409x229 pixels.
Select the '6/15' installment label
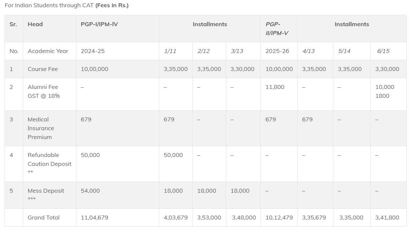point(383,51)
